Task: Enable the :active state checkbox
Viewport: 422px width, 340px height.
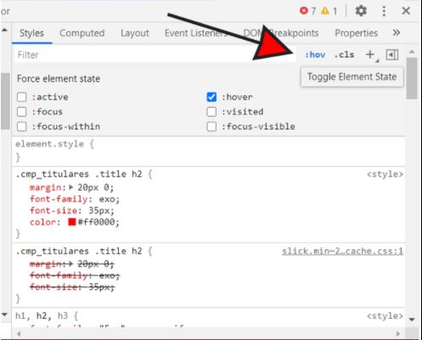Action: pyautogui.click(x=22, y=97)
